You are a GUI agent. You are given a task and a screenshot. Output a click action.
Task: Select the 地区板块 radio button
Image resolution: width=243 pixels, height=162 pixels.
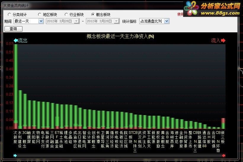(x=39, y=15)
